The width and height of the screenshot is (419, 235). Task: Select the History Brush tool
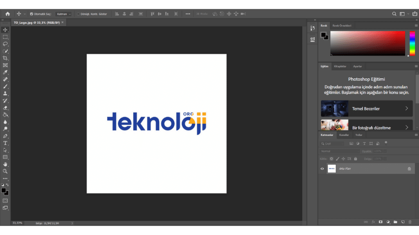[x=5, y=101]
